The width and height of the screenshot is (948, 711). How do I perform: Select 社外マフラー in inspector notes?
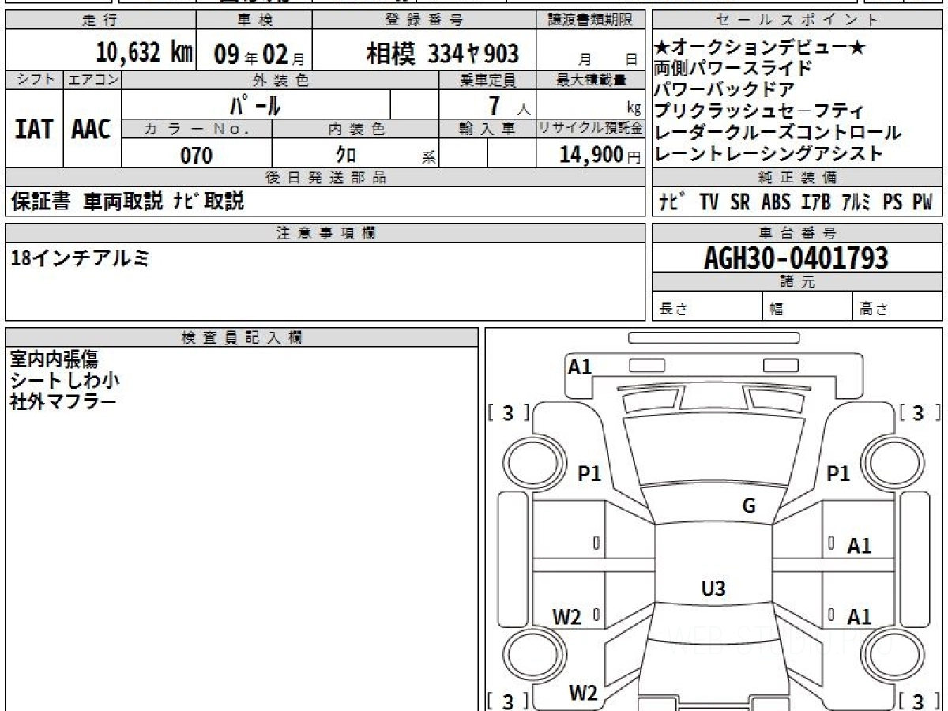pyautogui.click(x=63, y=401)
